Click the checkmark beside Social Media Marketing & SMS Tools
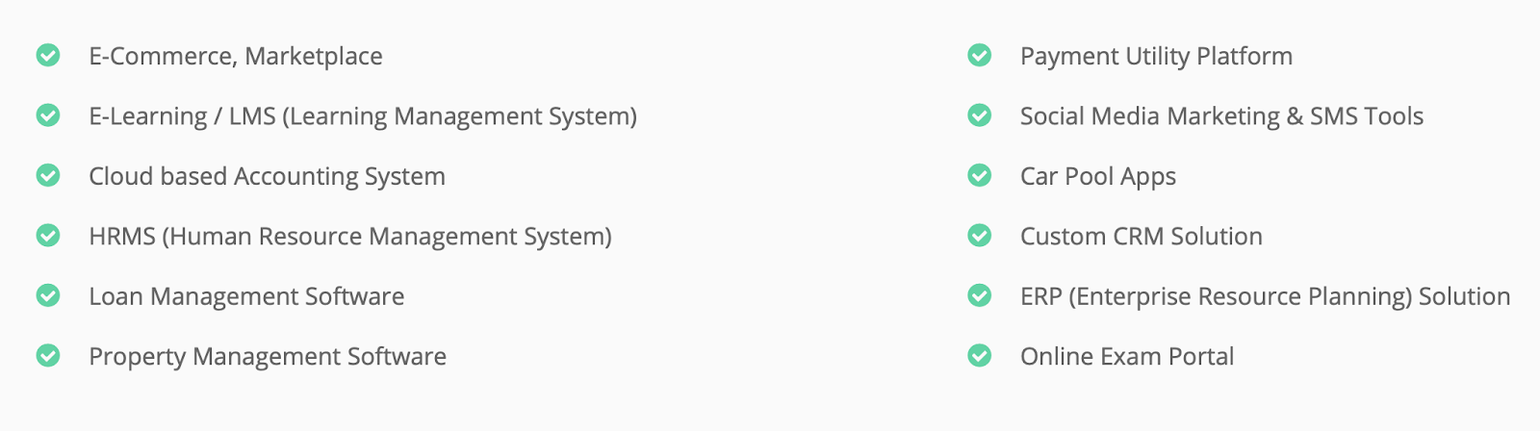The height and width of the screenshot is (431, 1540). (x=980, y=115)
